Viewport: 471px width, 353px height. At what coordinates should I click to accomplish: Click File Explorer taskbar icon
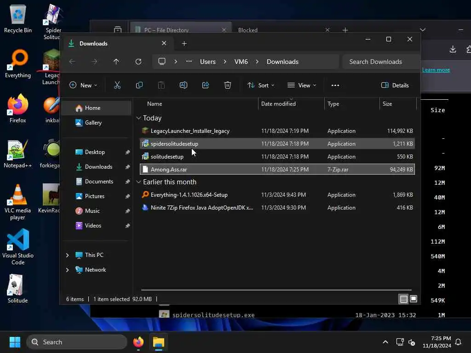point(159,342)
